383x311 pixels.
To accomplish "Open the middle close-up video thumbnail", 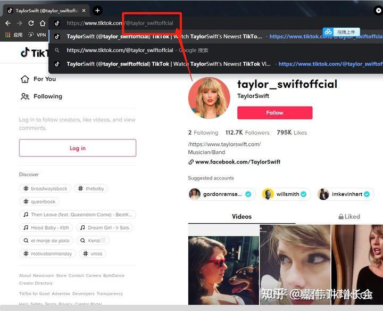I will click(295, 265).
